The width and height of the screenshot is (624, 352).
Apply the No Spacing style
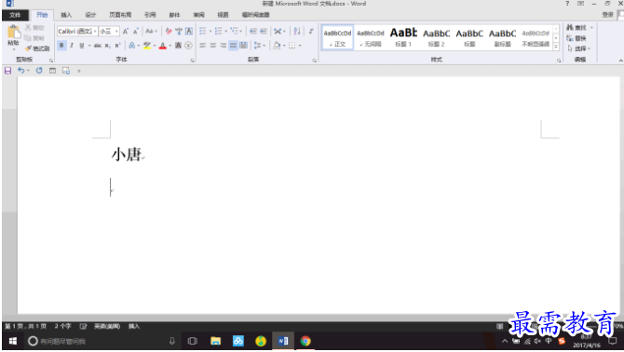(x=370, y=37)
